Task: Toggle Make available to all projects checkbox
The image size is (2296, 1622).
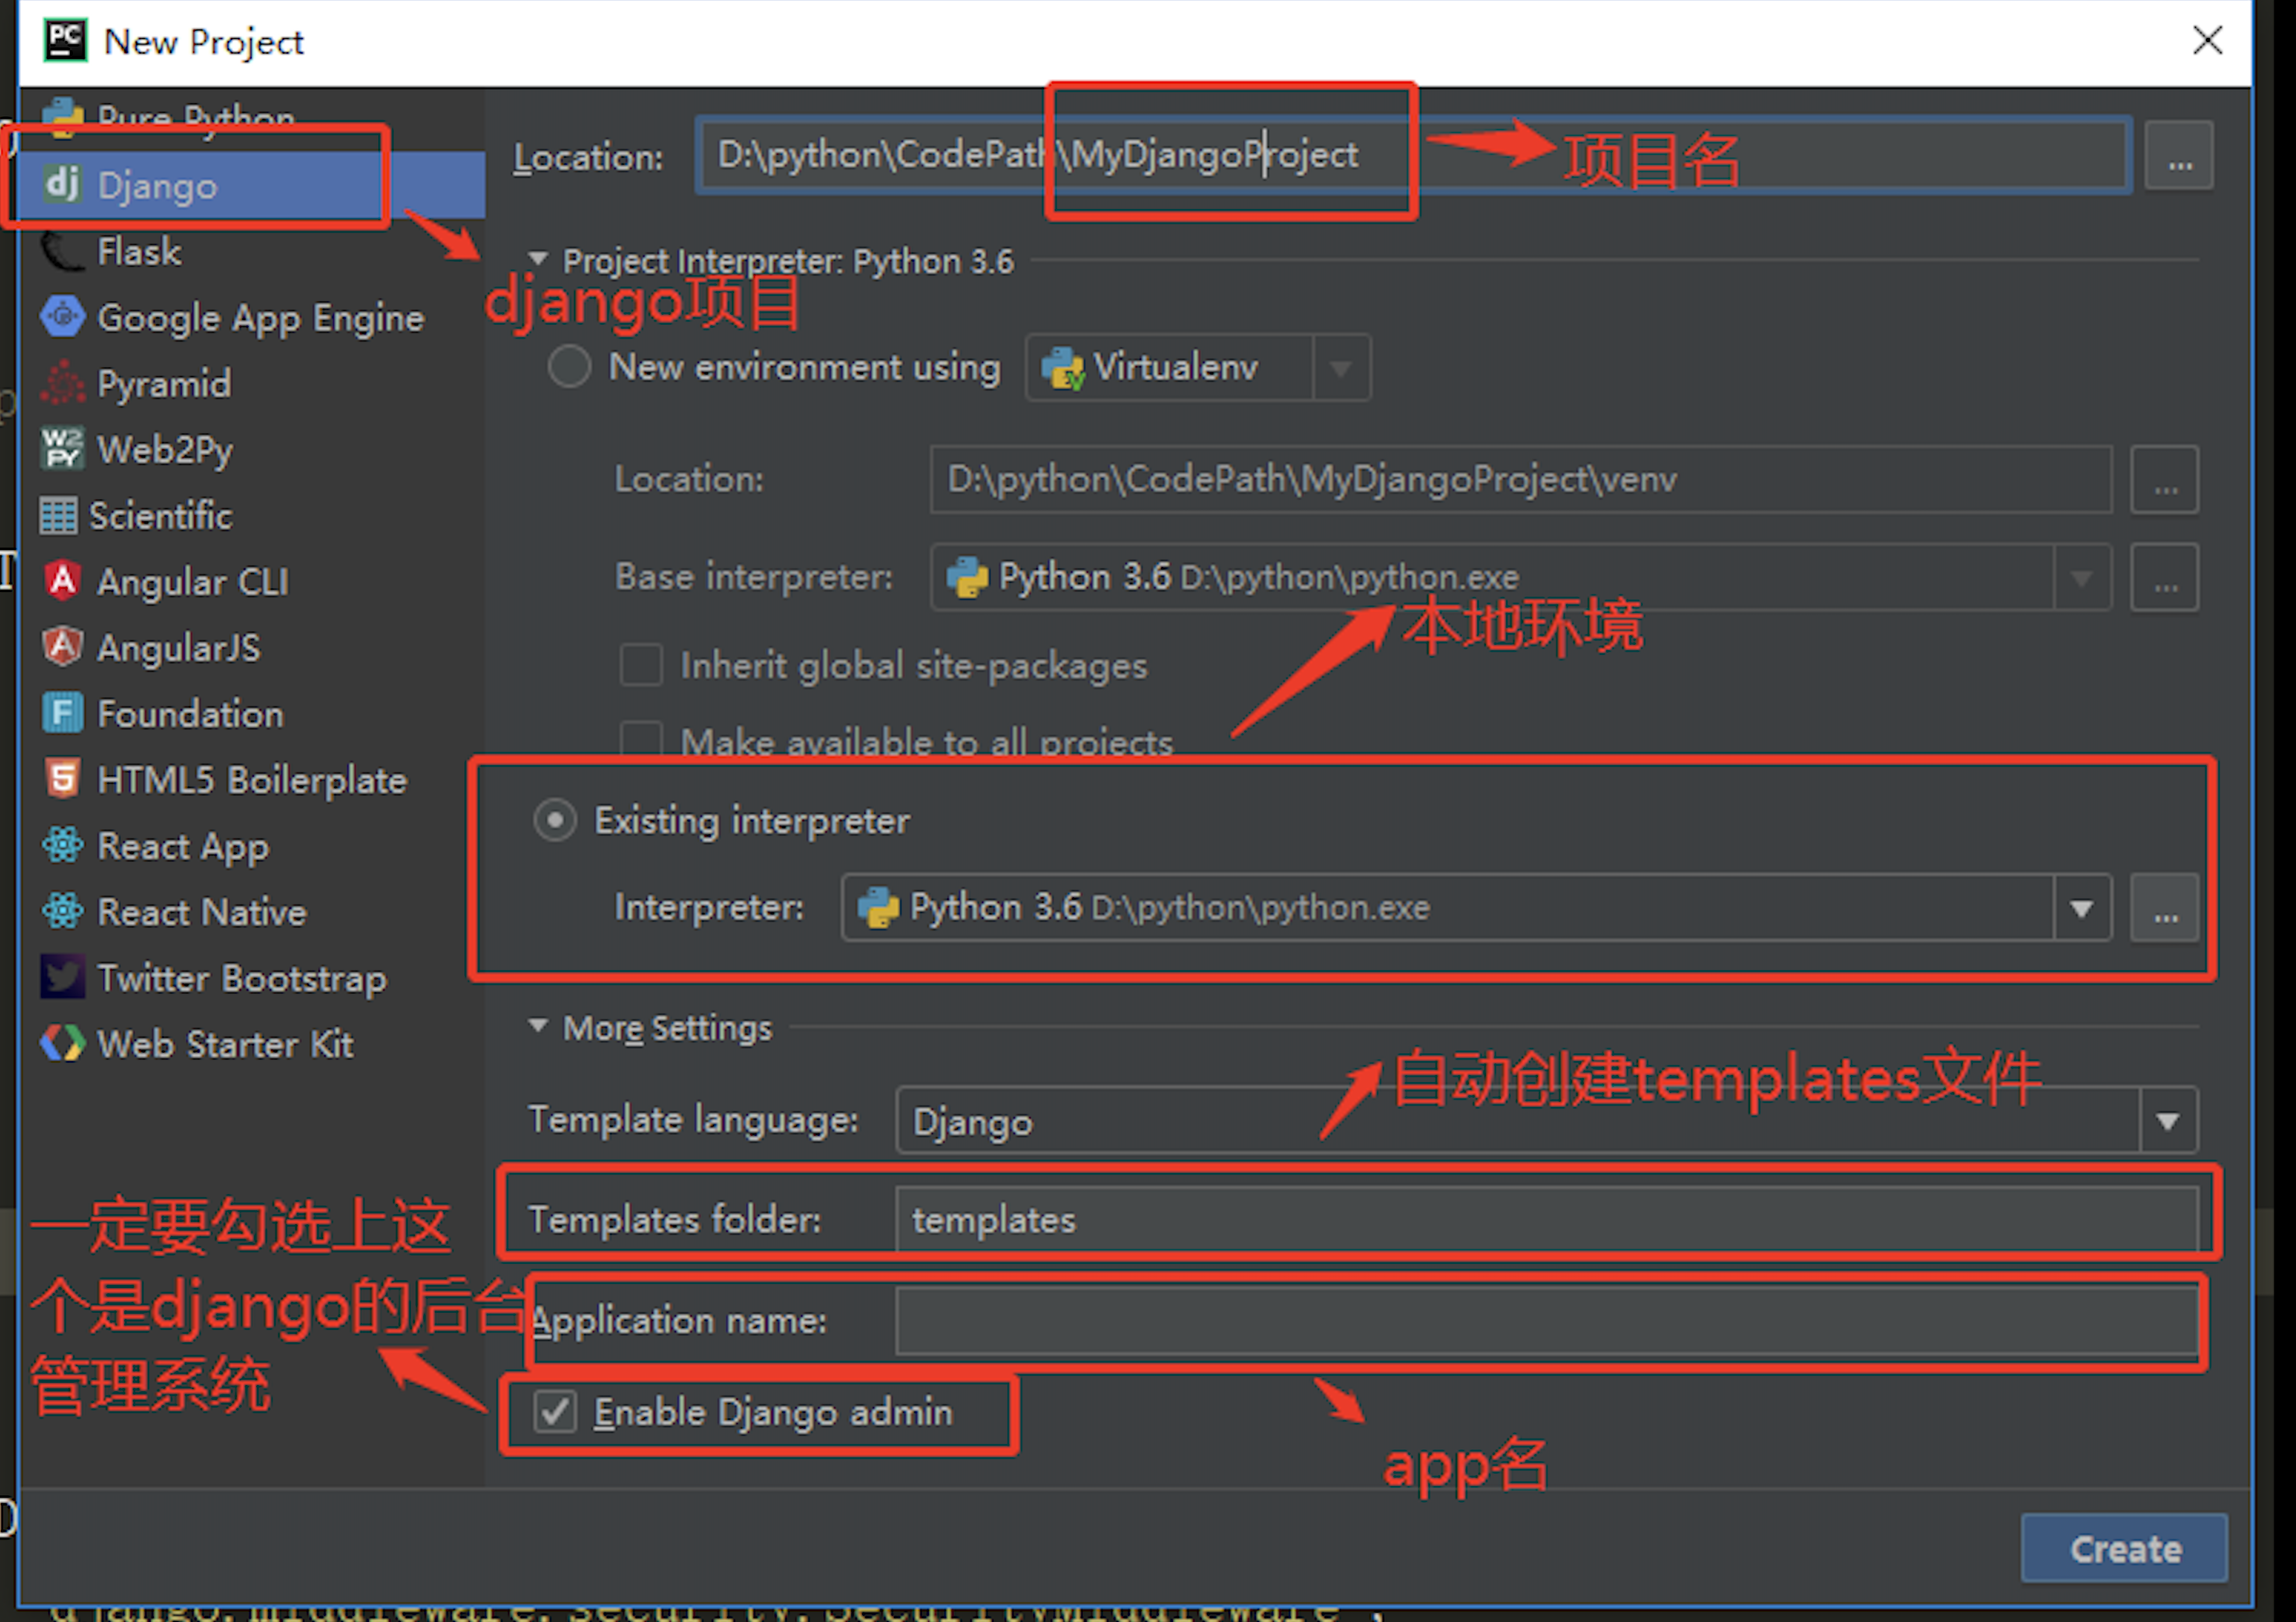Action: (641, 741)
